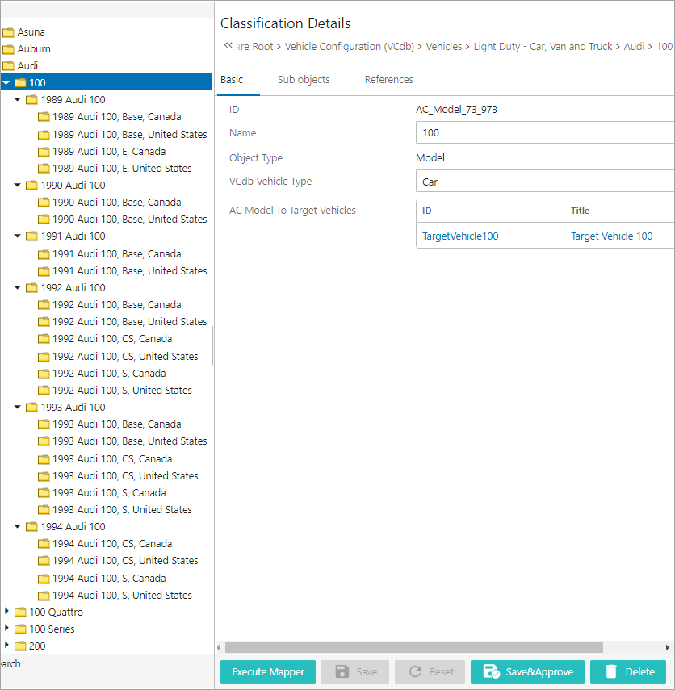Open the TargetVehicle100 ID link
675x690 pixels.
pyautogui.click(x=460, y=236)
